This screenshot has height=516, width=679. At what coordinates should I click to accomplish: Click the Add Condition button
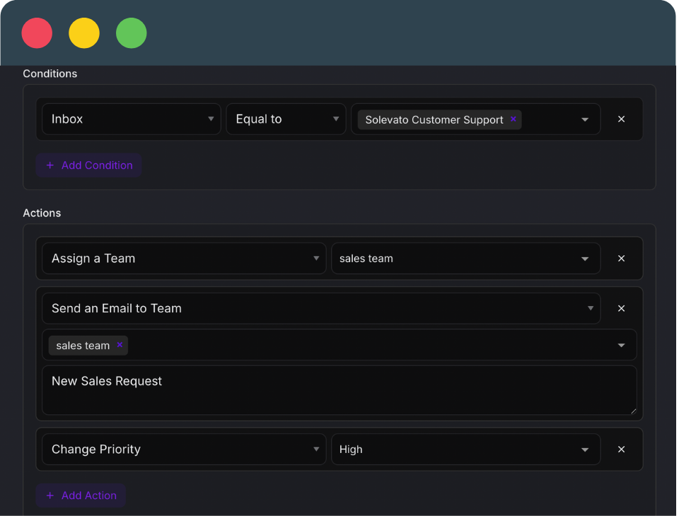[89, 165]
